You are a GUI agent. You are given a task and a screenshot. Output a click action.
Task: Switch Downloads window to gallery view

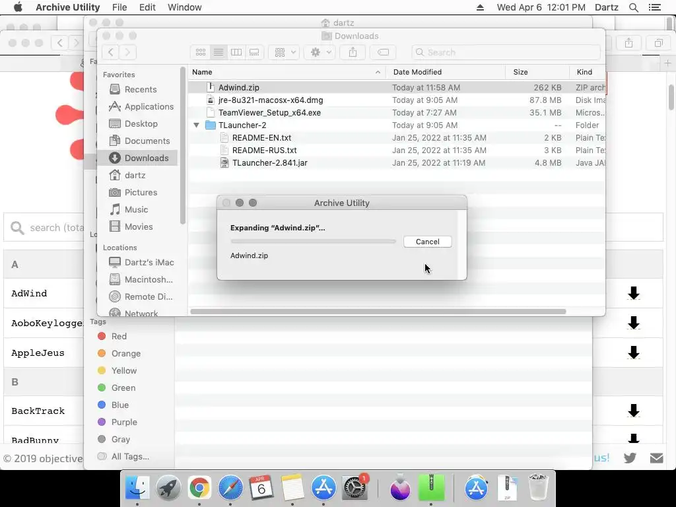(x=254, y=52)
